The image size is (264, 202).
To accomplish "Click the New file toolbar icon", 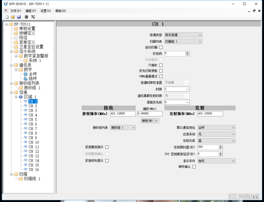I will (7, 17).
